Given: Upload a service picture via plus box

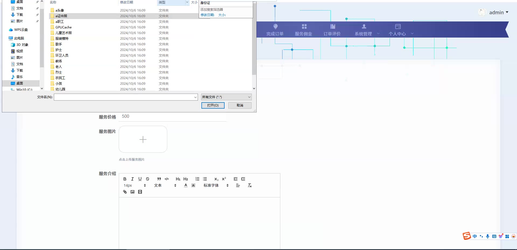Looking at the screenshot, I should pyautogui.click(x=143, y=139).
